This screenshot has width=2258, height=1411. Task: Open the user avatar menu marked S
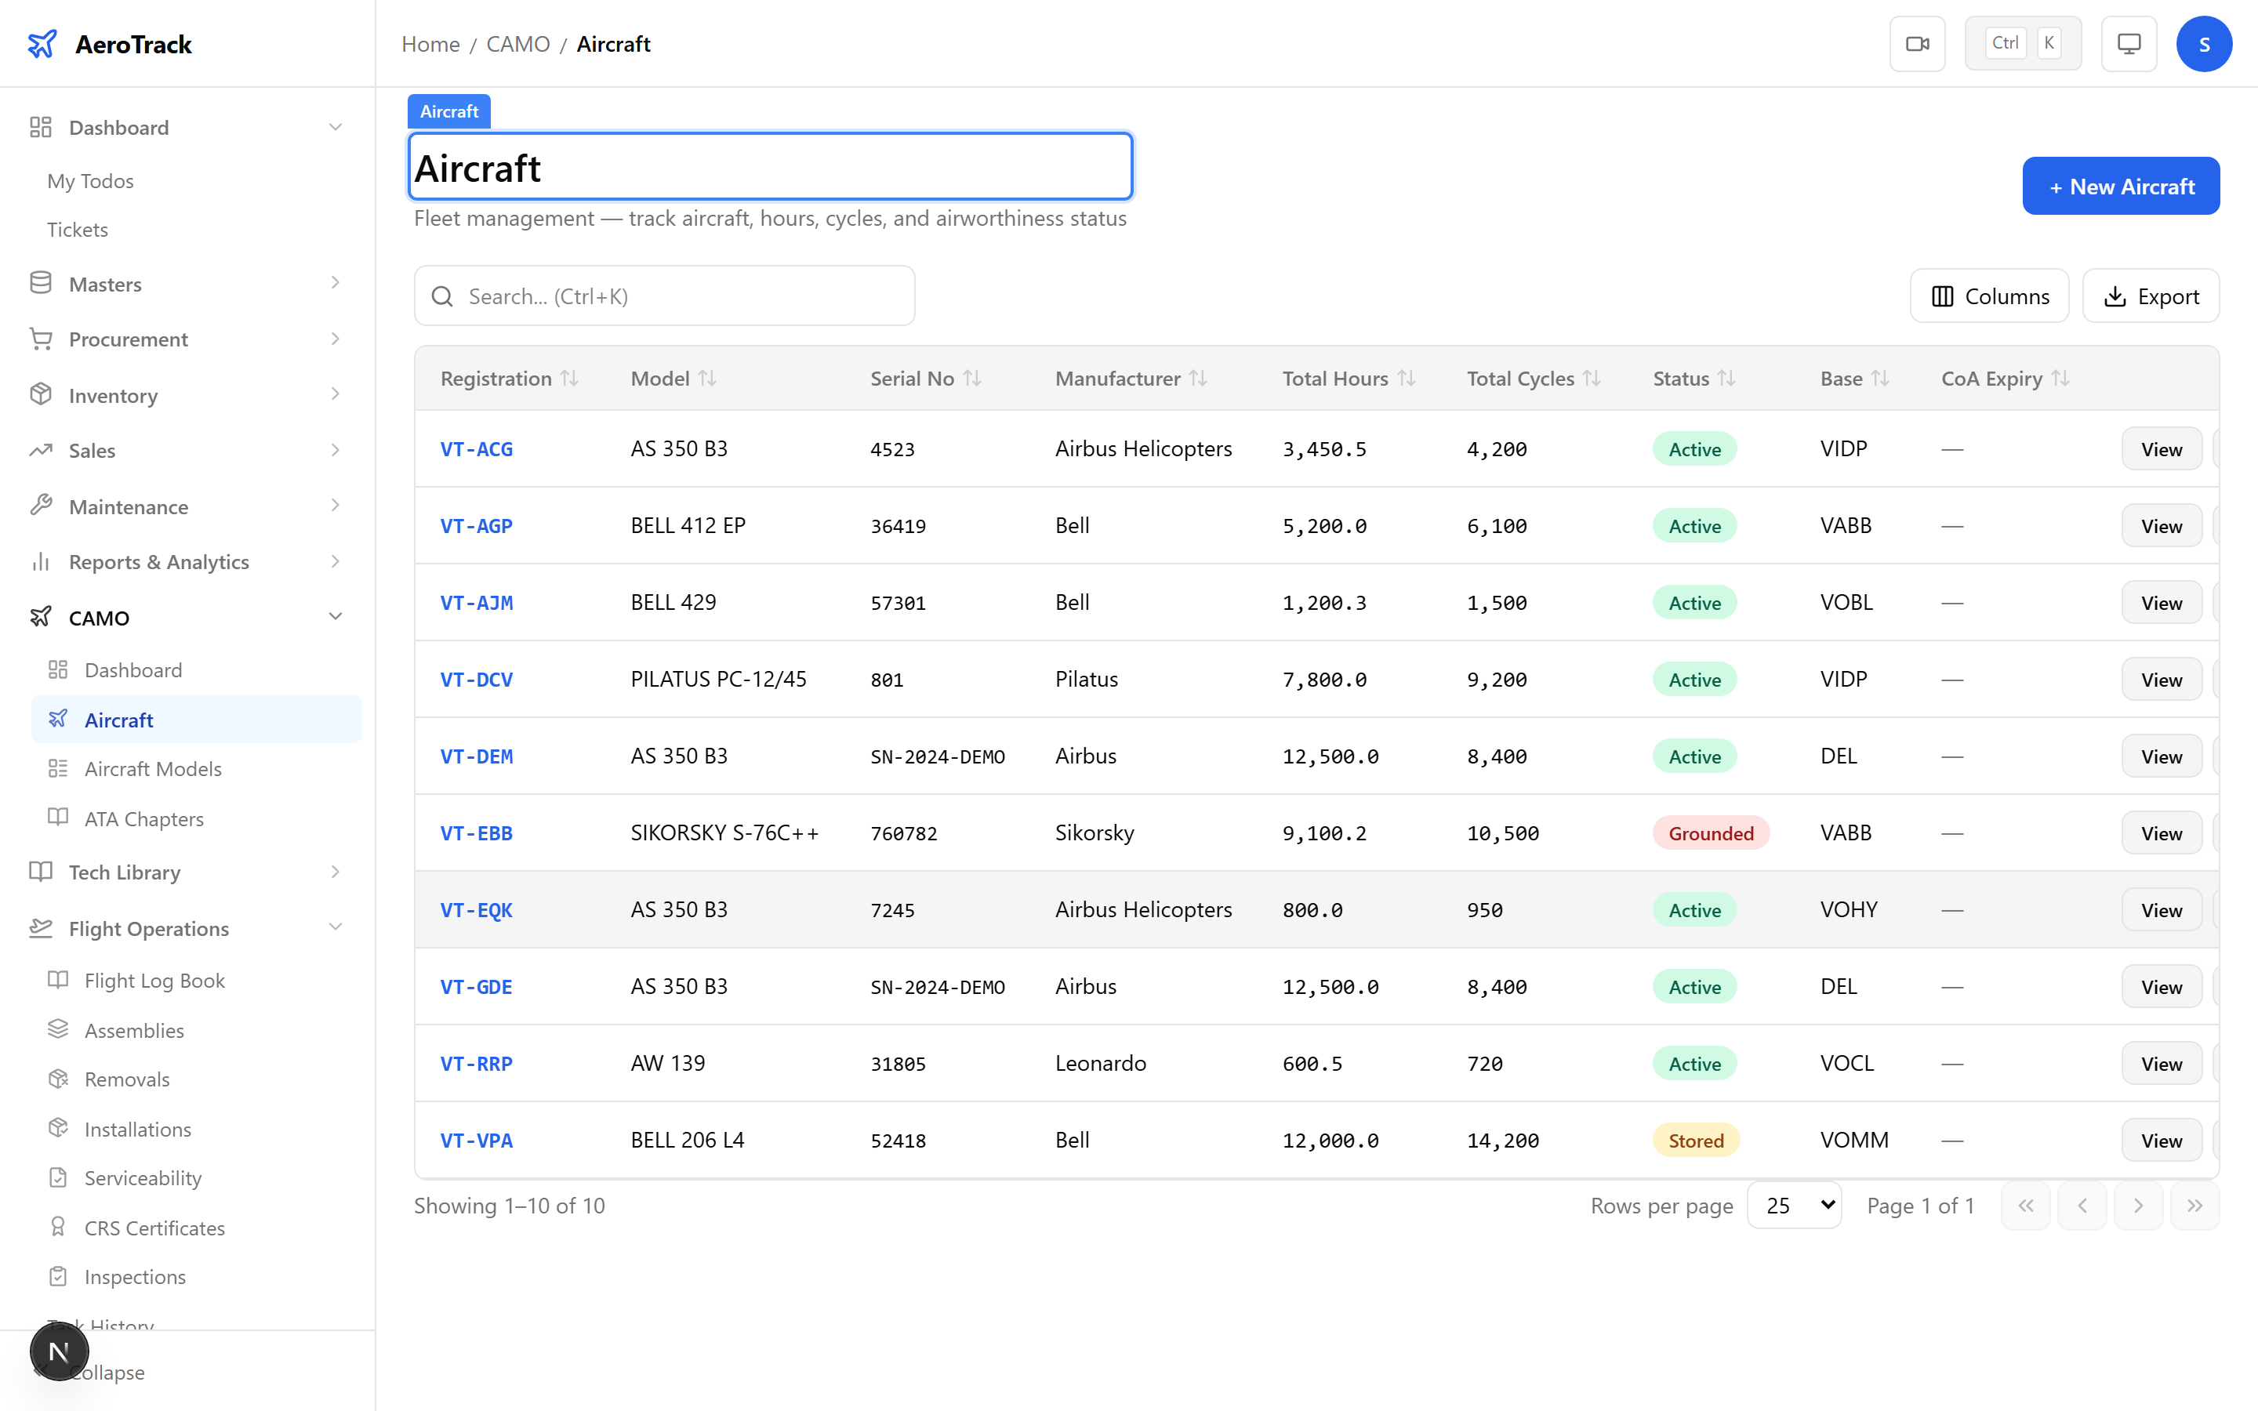point(2204,43)
